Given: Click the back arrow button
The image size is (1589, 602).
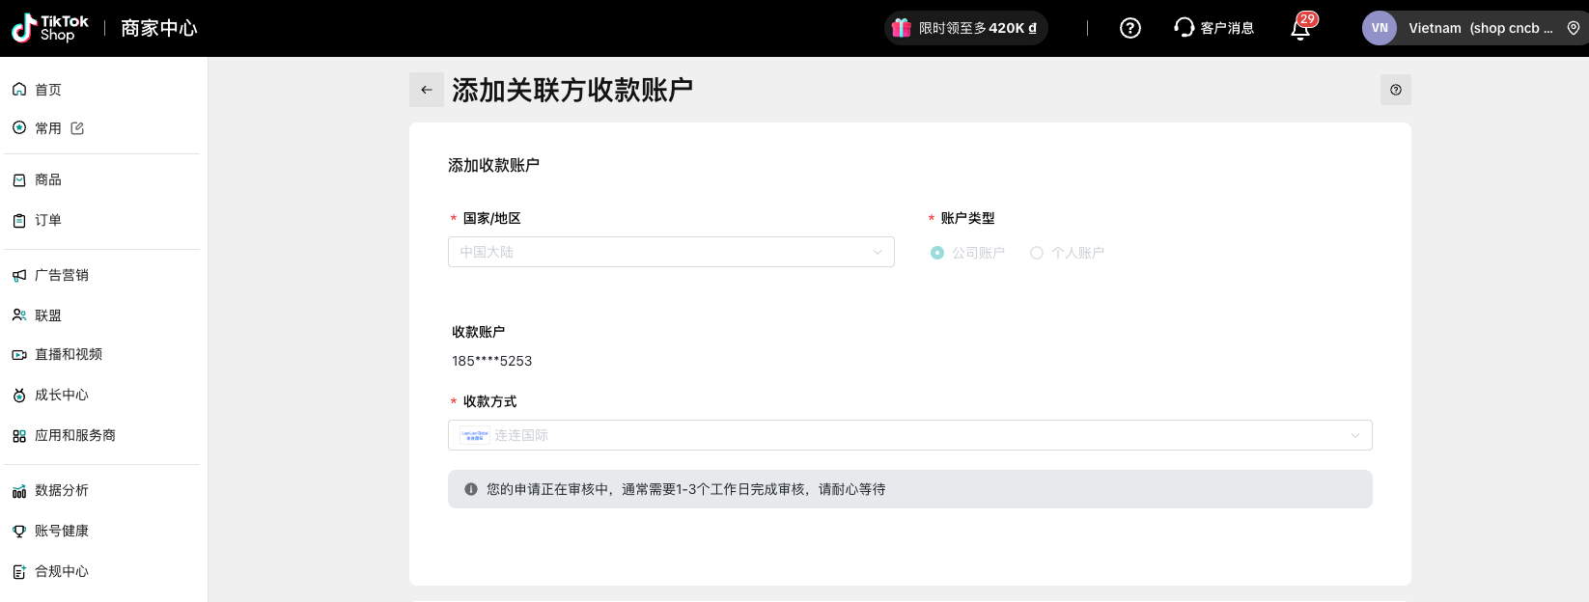Looking at the screenshot, I should click(426, 90).
